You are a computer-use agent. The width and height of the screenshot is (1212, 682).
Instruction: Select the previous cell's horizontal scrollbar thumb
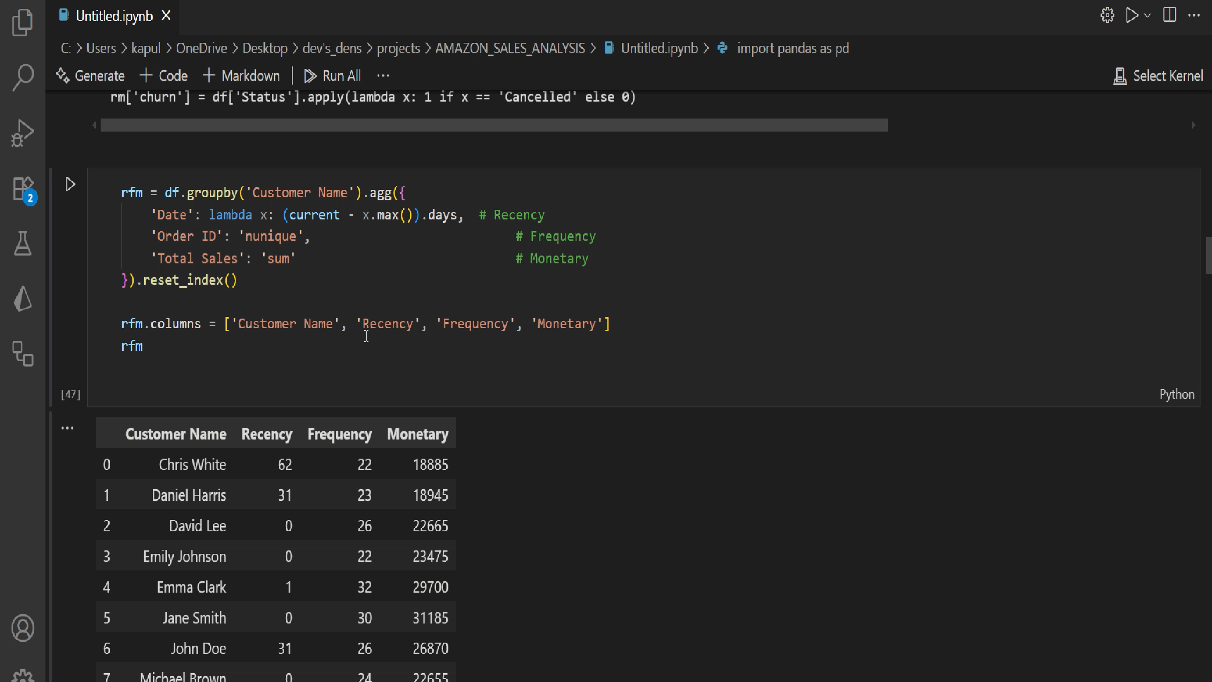point(494,125)
